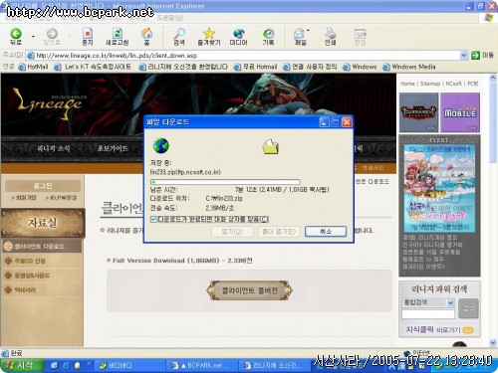Screen dimensions: 498x373
Task: Open the Mail toolbar icon
Action: point(301,37)
